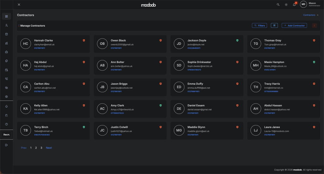Viewport: 324px width, 174px height.
Task: Open the search magnifier in the top bar
Action: 278,5
